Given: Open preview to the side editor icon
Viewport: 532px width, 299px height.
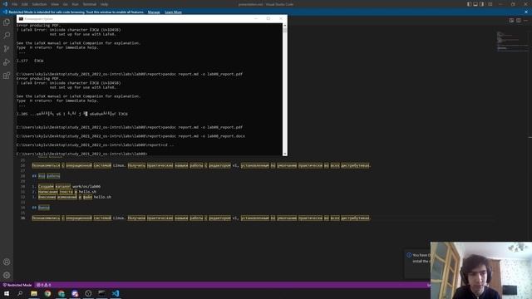Looking at the screenshot, I should click(511, 20).
